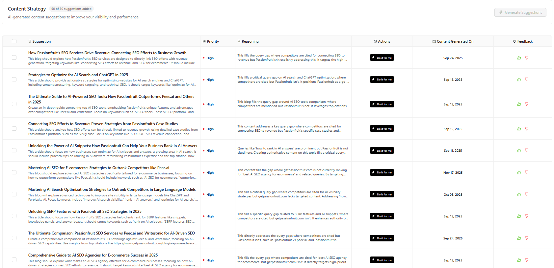Dislike the 'Unlocking the Power of AI Snippets' suggestion

[x=527, y=150]
